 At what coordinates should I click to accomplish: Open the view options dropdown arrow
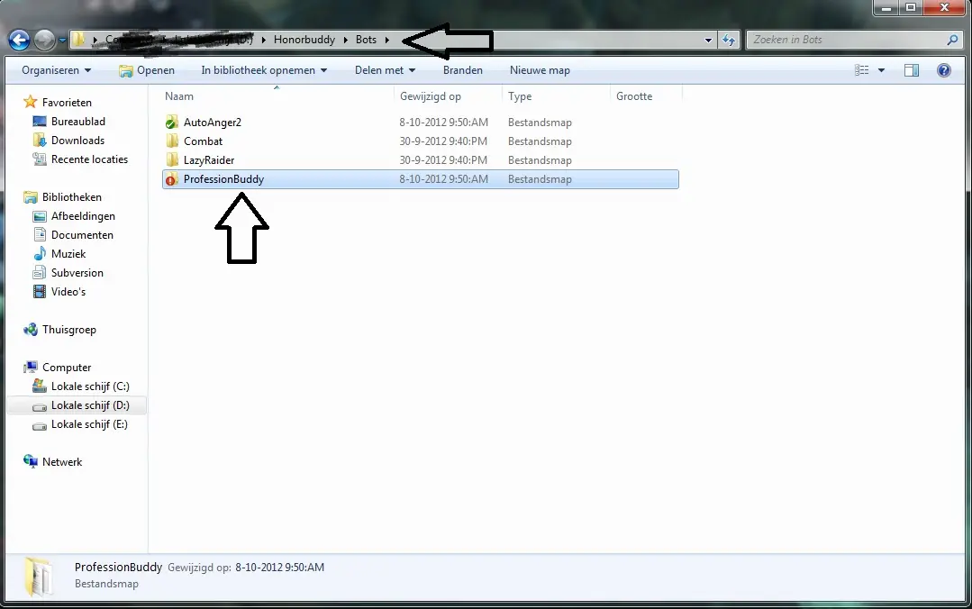[x=881, y=70]
